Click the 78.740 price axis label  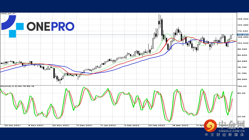click(242, 67)
